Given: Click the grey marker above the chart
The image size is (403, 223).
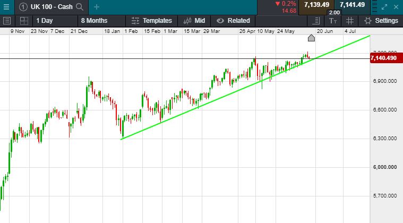Looking at the screenshot, I should click(x=311, y=38).
